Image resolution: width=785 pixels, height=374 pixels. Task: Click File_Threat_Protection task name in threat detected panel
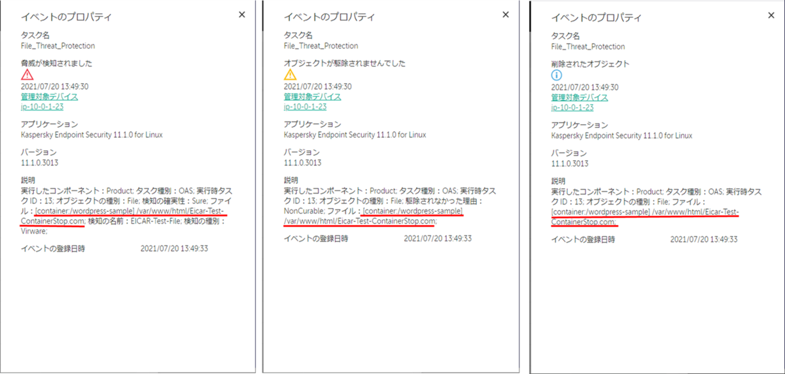(x=58, y=46)
